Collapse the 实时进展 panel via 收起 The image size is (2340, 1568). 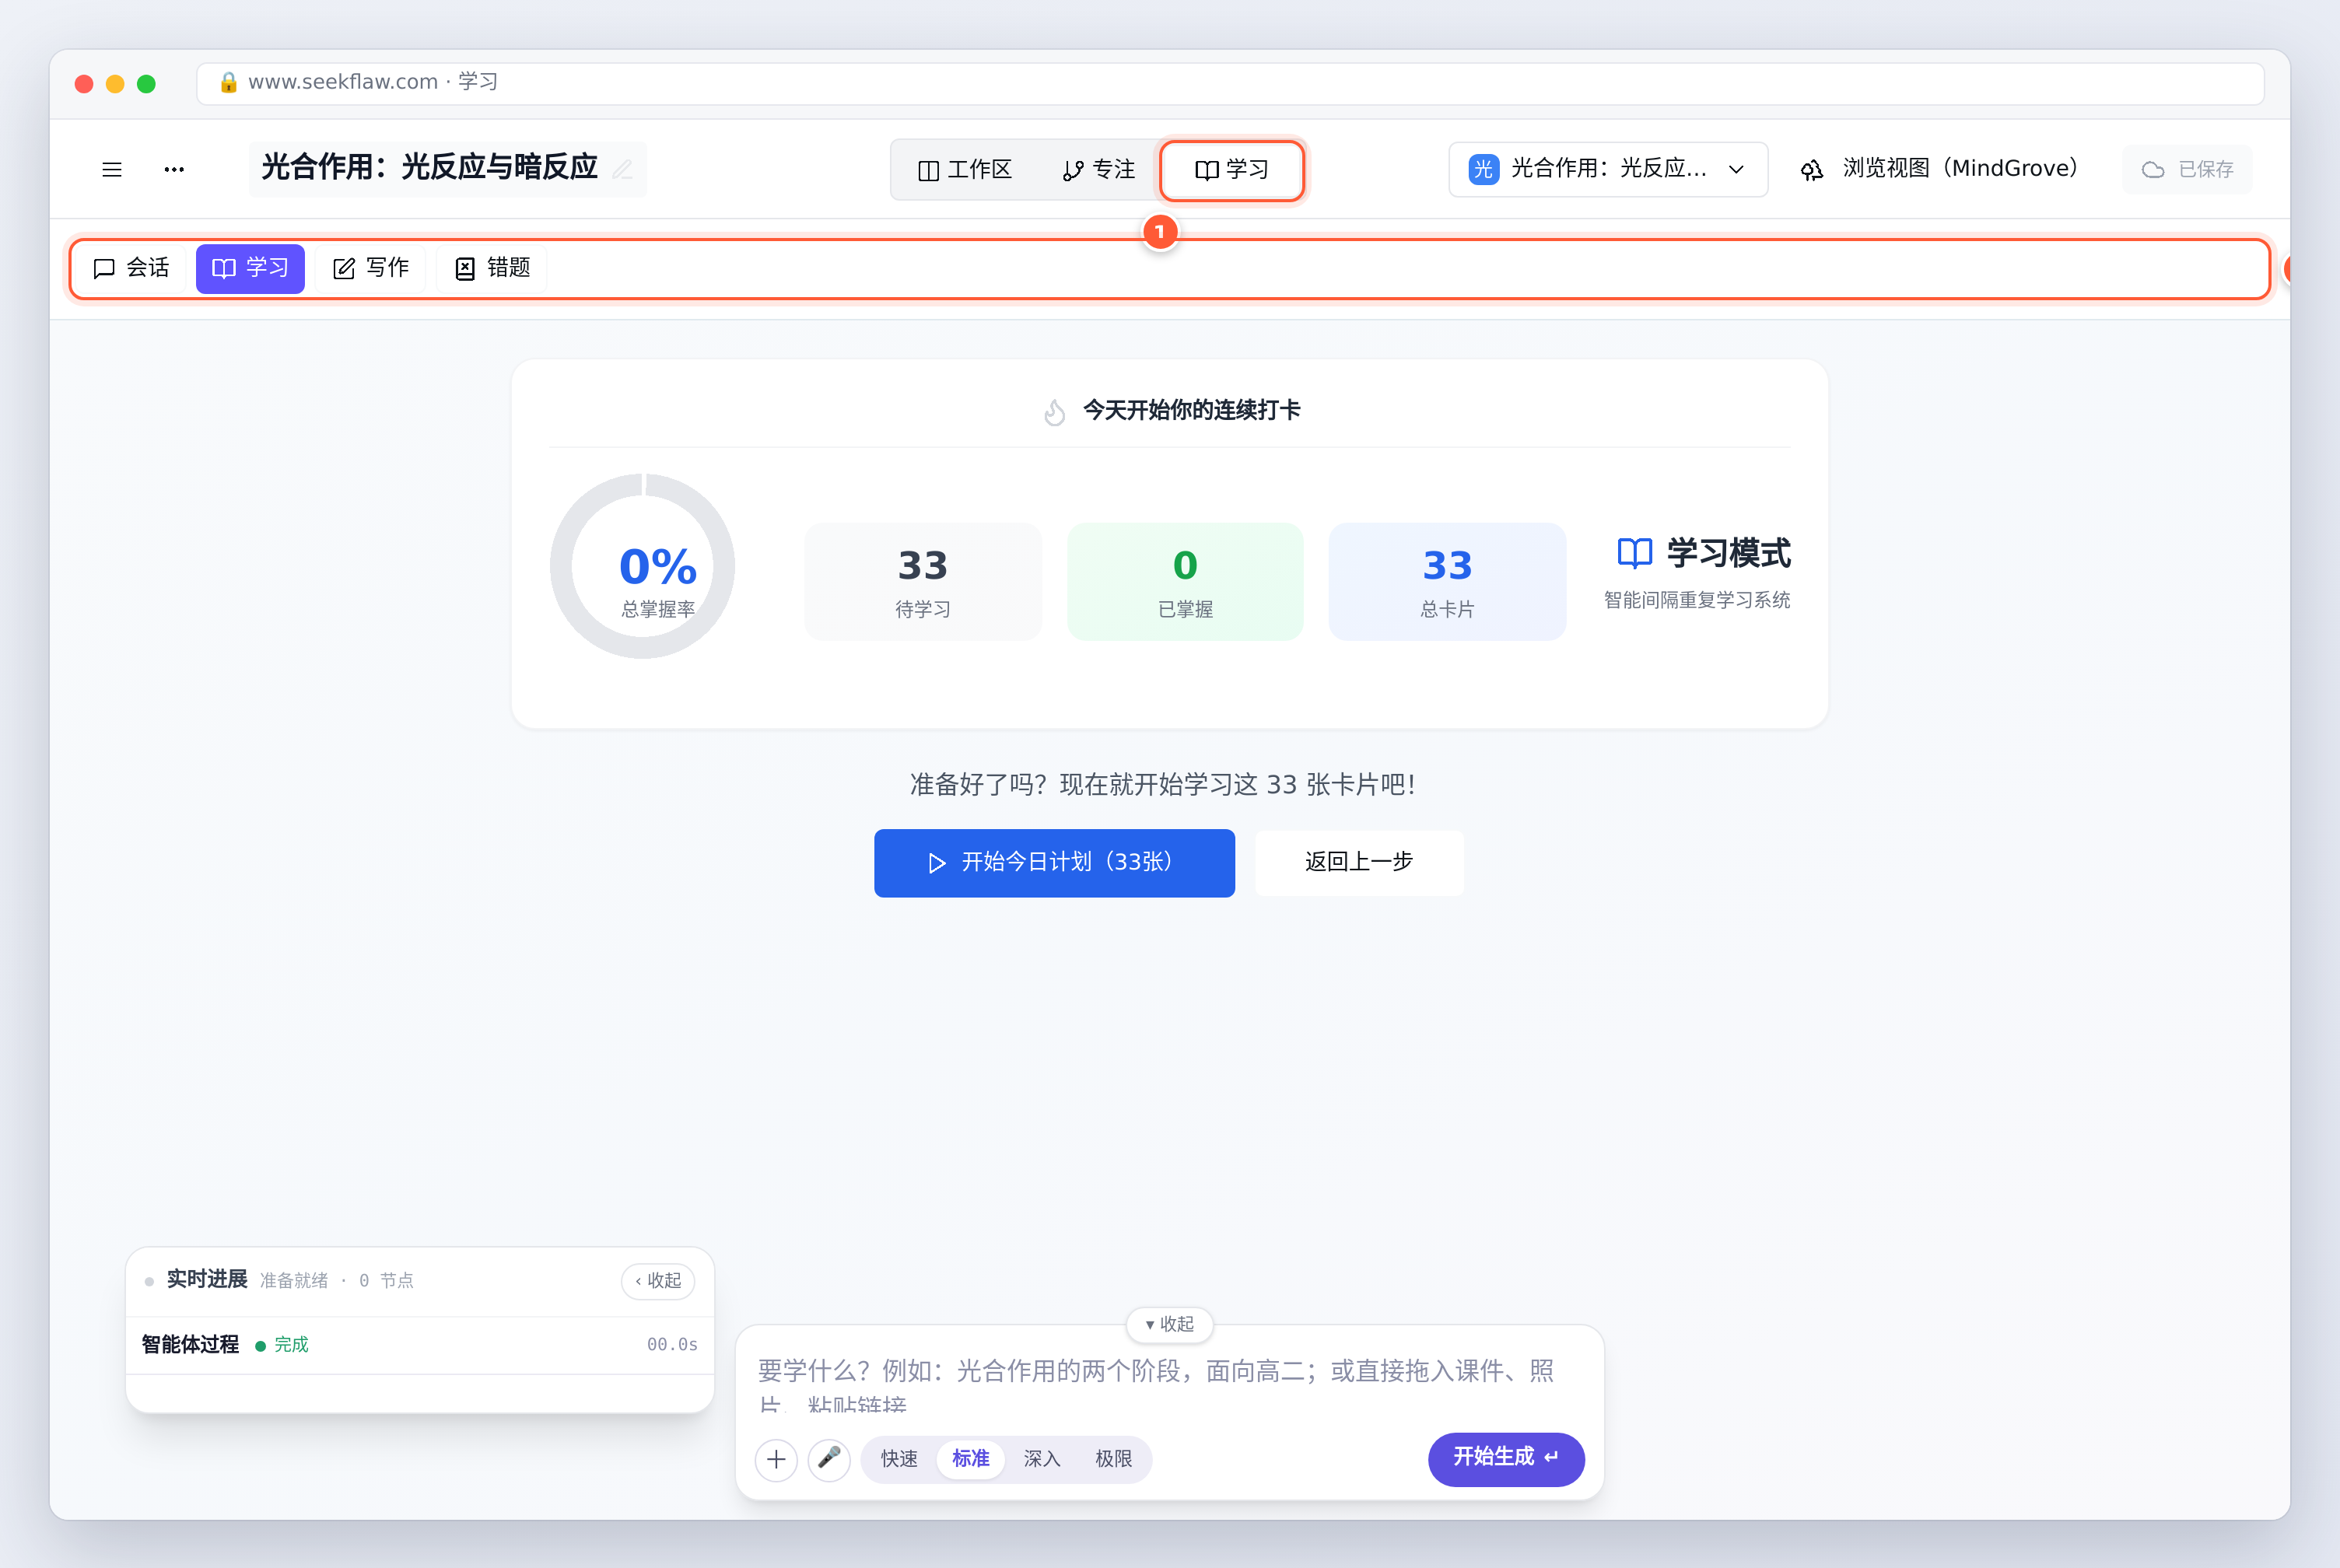tap(658, 1281)
